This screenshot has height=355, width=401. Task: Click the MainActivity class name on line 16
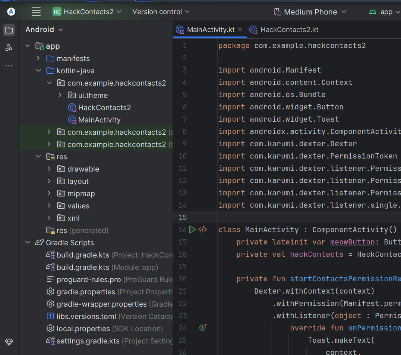272,230
